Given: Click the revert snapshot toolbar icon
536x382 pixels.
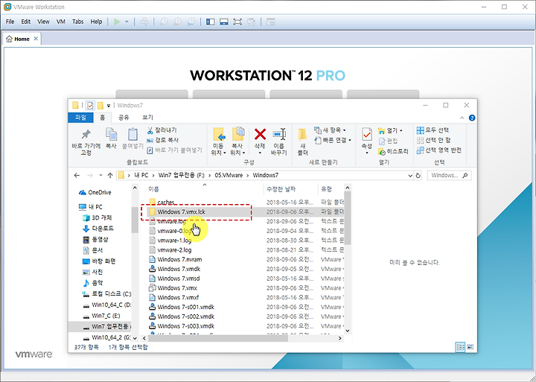Looking at the screenshot, I should pyautogui.click(x=178, y=22).
